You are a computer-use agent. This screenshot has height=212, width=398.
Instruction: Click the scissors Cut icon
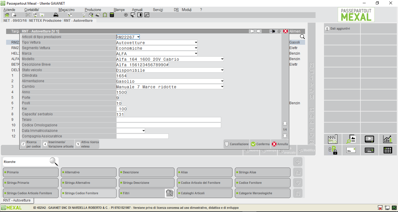coord(28,15)
